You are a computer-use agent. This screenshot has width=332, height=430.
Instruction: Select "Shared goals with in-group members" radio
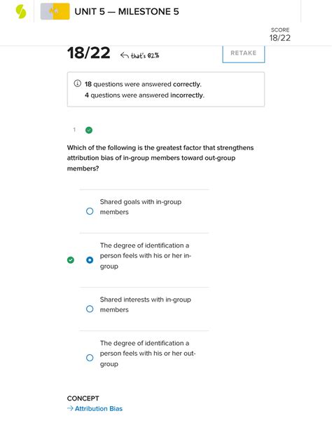[x=90, y=211]
